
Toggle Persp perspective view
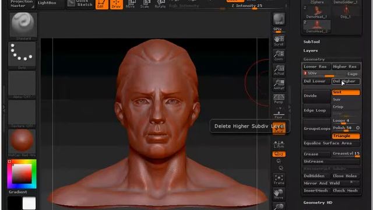point(279,99)
